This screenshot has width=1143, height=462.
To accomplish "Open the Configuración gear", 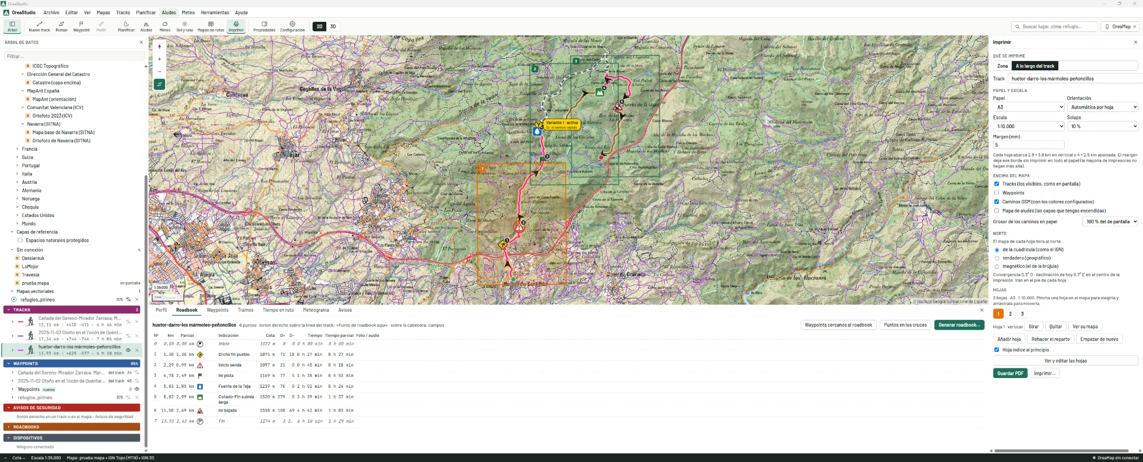I will tap(292, 26).
